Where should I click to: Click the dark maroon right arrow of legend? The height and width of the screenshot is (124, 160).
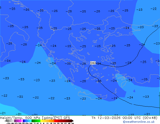(x=73, y=121)
